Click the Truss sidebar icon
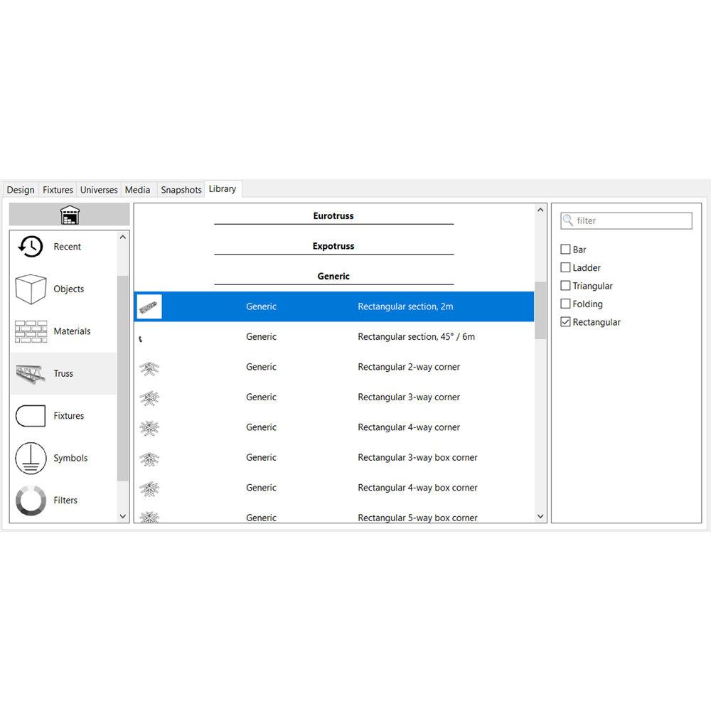This screenshot has height=711, width=711. coord(29,373)
